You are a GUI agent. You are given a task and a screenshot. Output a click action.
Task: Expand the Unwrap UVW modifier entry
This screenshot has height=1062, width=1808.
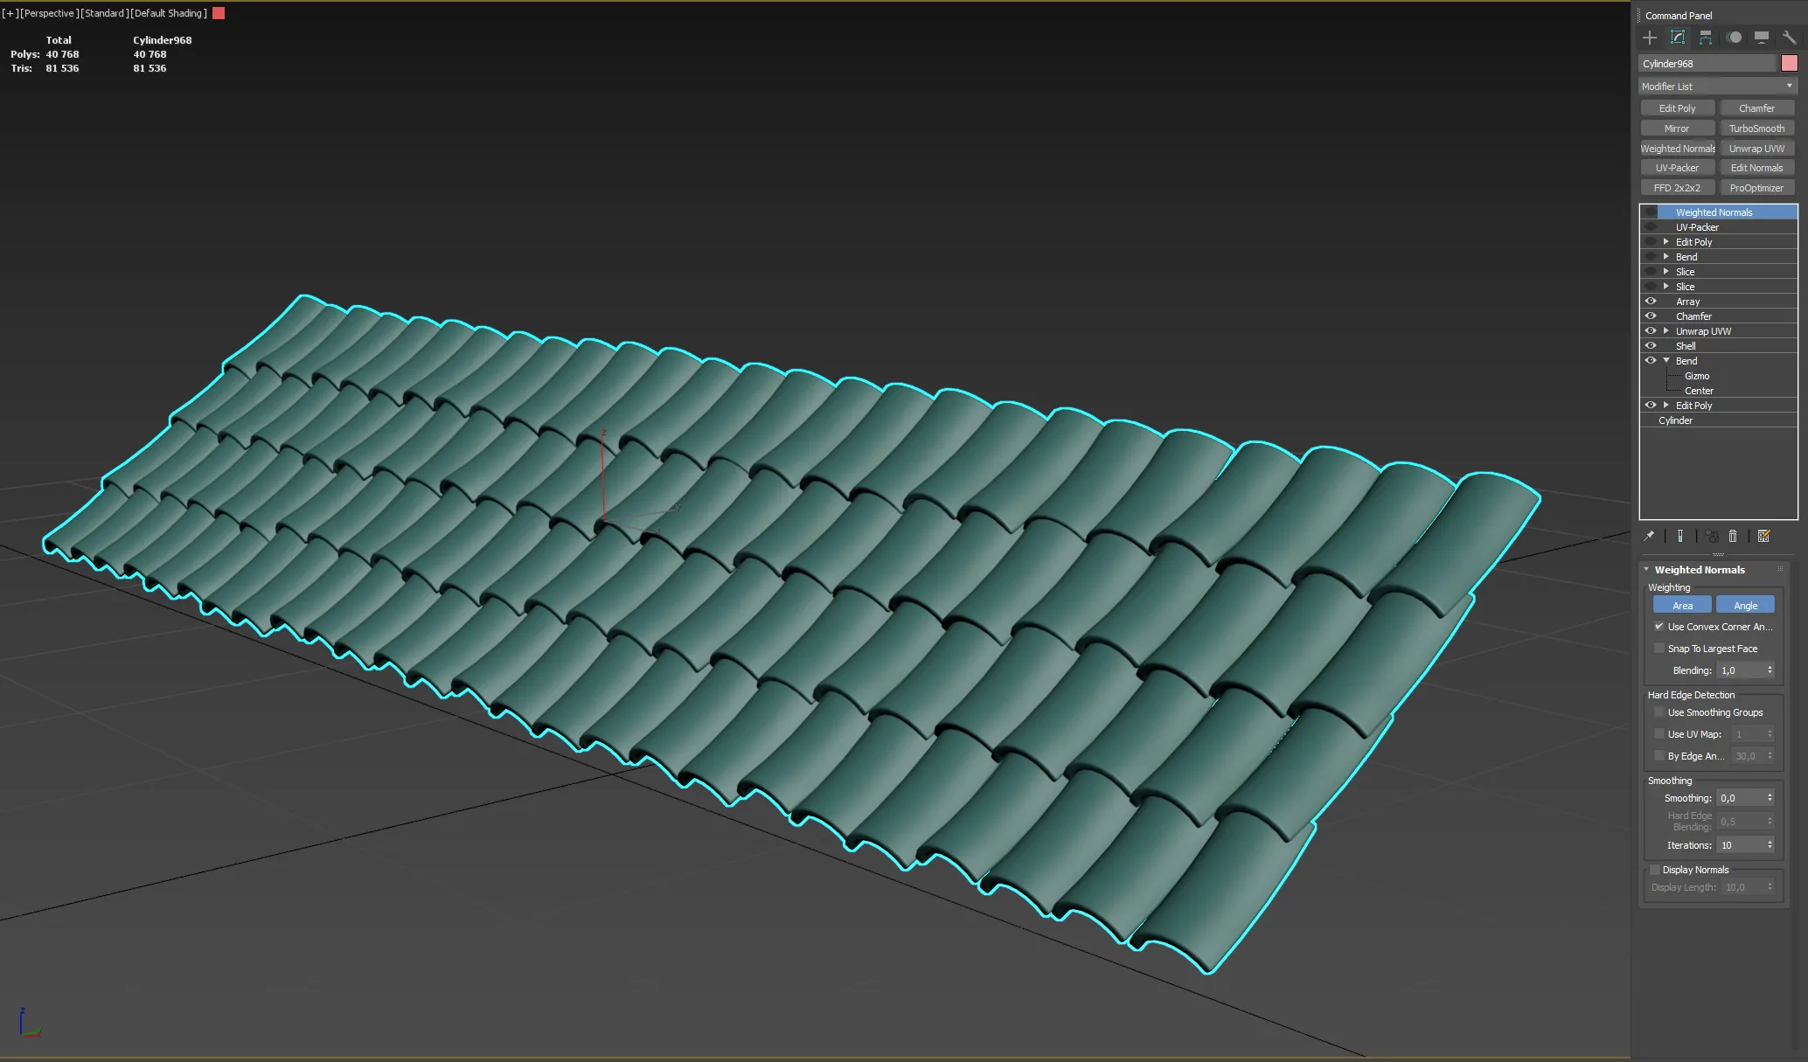tap(1666, 330)
